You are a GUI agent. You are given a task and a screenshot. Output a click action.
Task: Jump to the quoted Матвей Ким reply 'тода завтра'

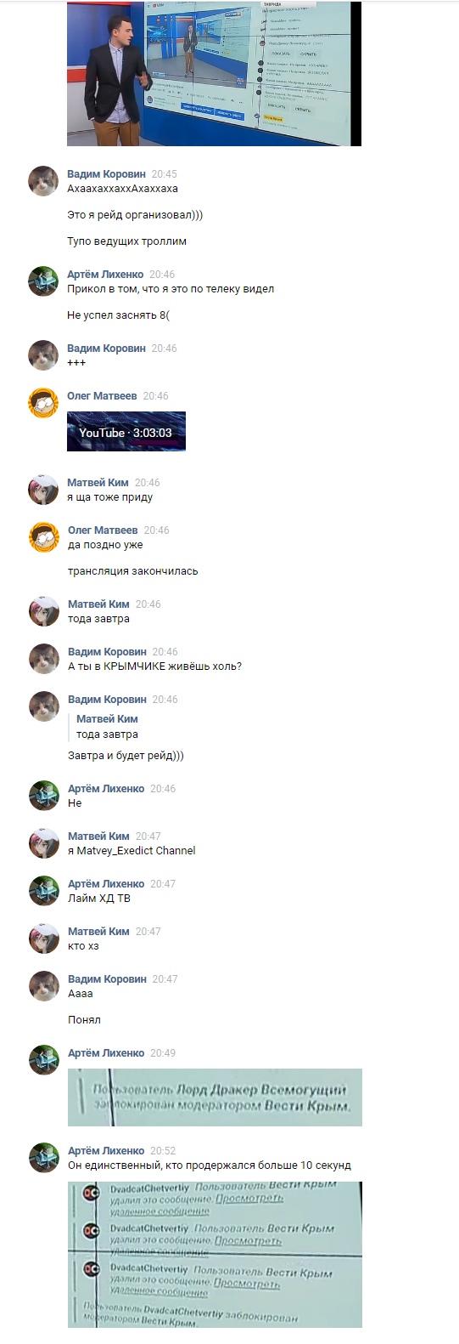tap(107, 727)
